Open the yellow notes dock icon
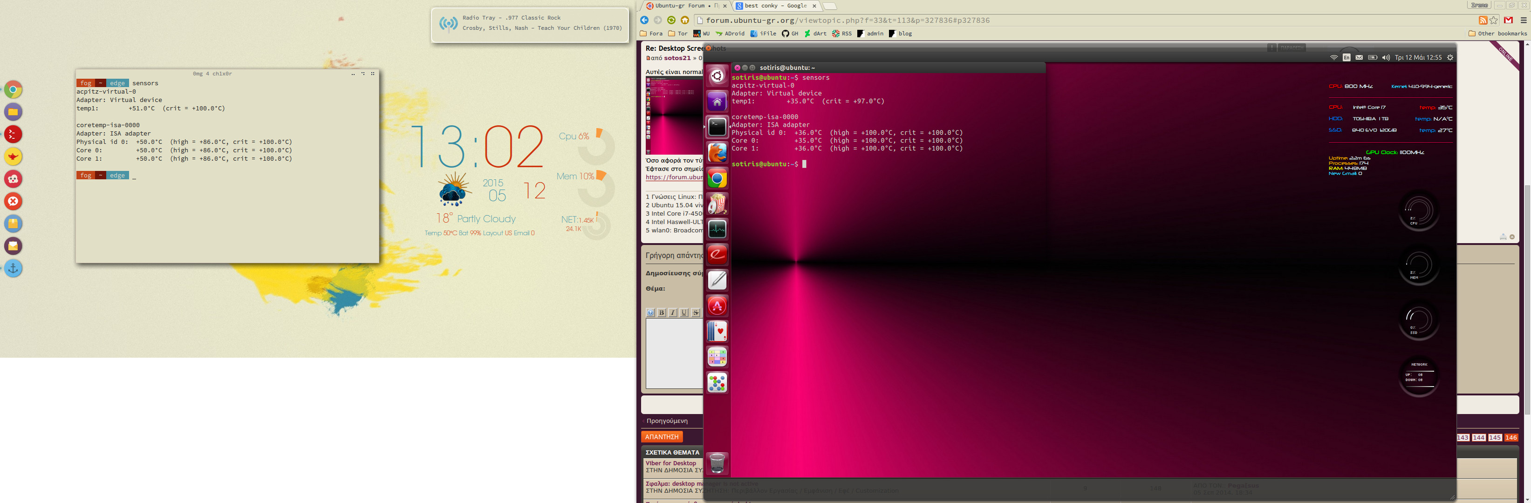 tap(13, 224)
